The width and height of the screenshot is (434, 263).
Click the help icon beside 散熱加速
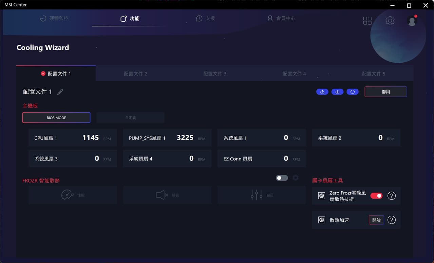click(391, 220)
